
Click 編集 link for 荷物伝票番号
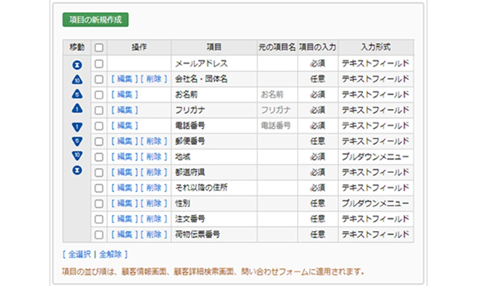pyautogui.click(x=124, y=235)
